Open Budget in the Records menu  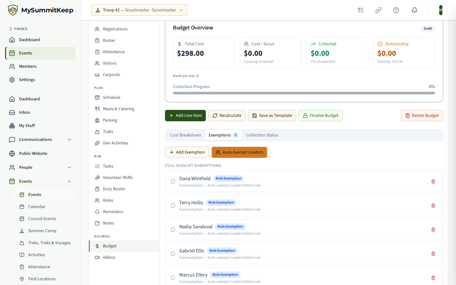click(124, 246)
